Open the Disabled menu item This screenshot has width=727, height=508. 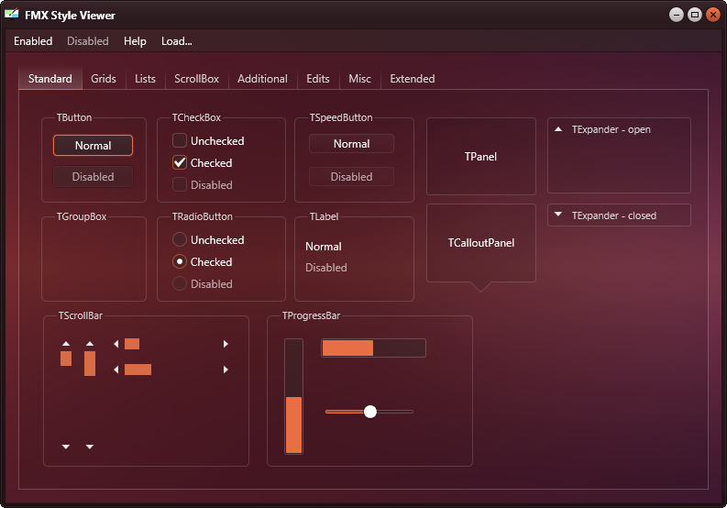[x=88, y=41]
